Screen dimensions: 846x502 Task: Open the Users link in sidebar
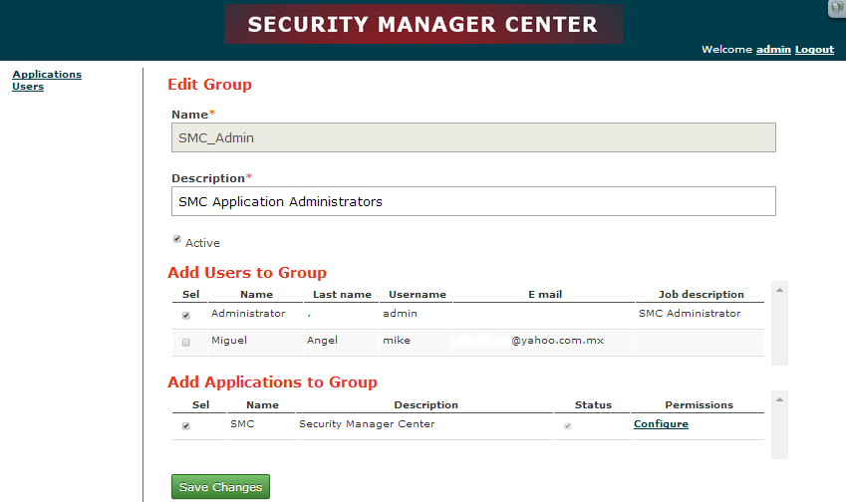28,87
